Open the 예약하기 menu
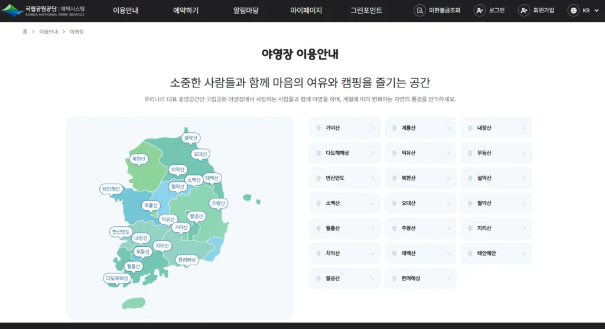Screen dimensions: 605x329 tap(186, 11)
